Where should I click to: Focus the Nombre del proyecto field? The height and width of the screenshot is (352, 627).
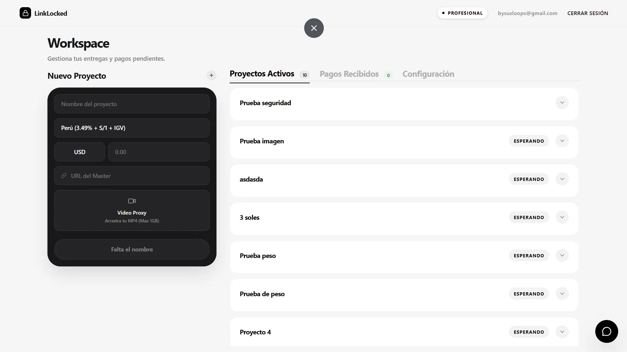pyautogui.click(x=132, y=104)
